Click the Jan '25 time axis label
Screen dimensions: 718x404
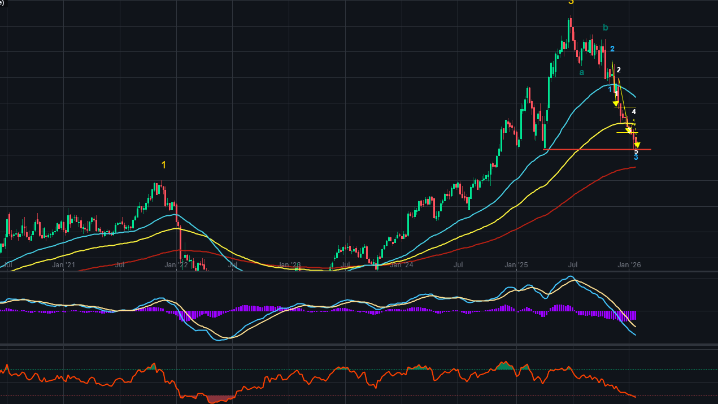(516, 264)
